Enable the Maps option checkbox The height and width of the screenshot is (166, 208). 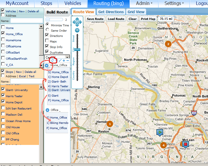[x=47, y=40]
